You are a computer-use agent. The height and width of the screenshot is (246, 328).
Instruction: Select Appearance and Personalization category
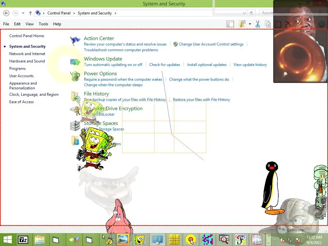coord(23,86)
